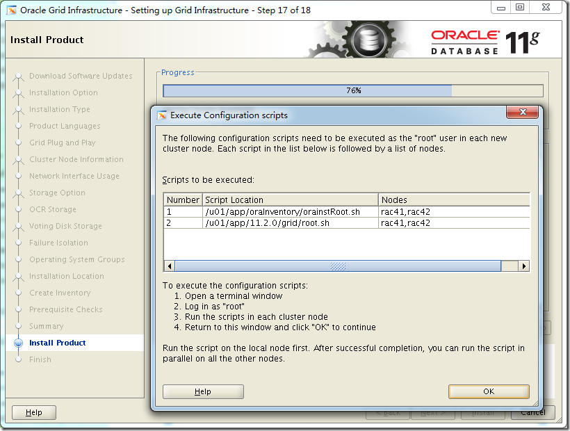Click rac41,rac42 nodes cell of the root.sh row

[x=454, y=222]
